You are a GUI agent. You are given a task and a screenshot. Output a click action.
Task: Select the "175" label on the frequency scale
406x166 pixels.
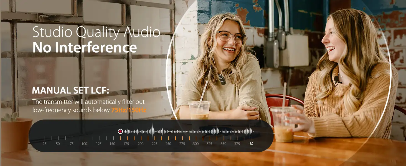point(126,144)
